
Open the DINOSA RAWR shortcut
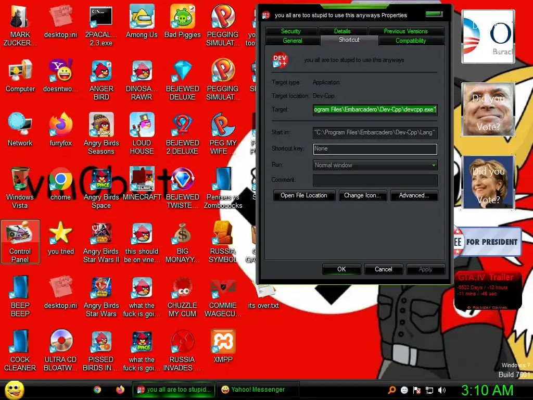click(142, 80)
